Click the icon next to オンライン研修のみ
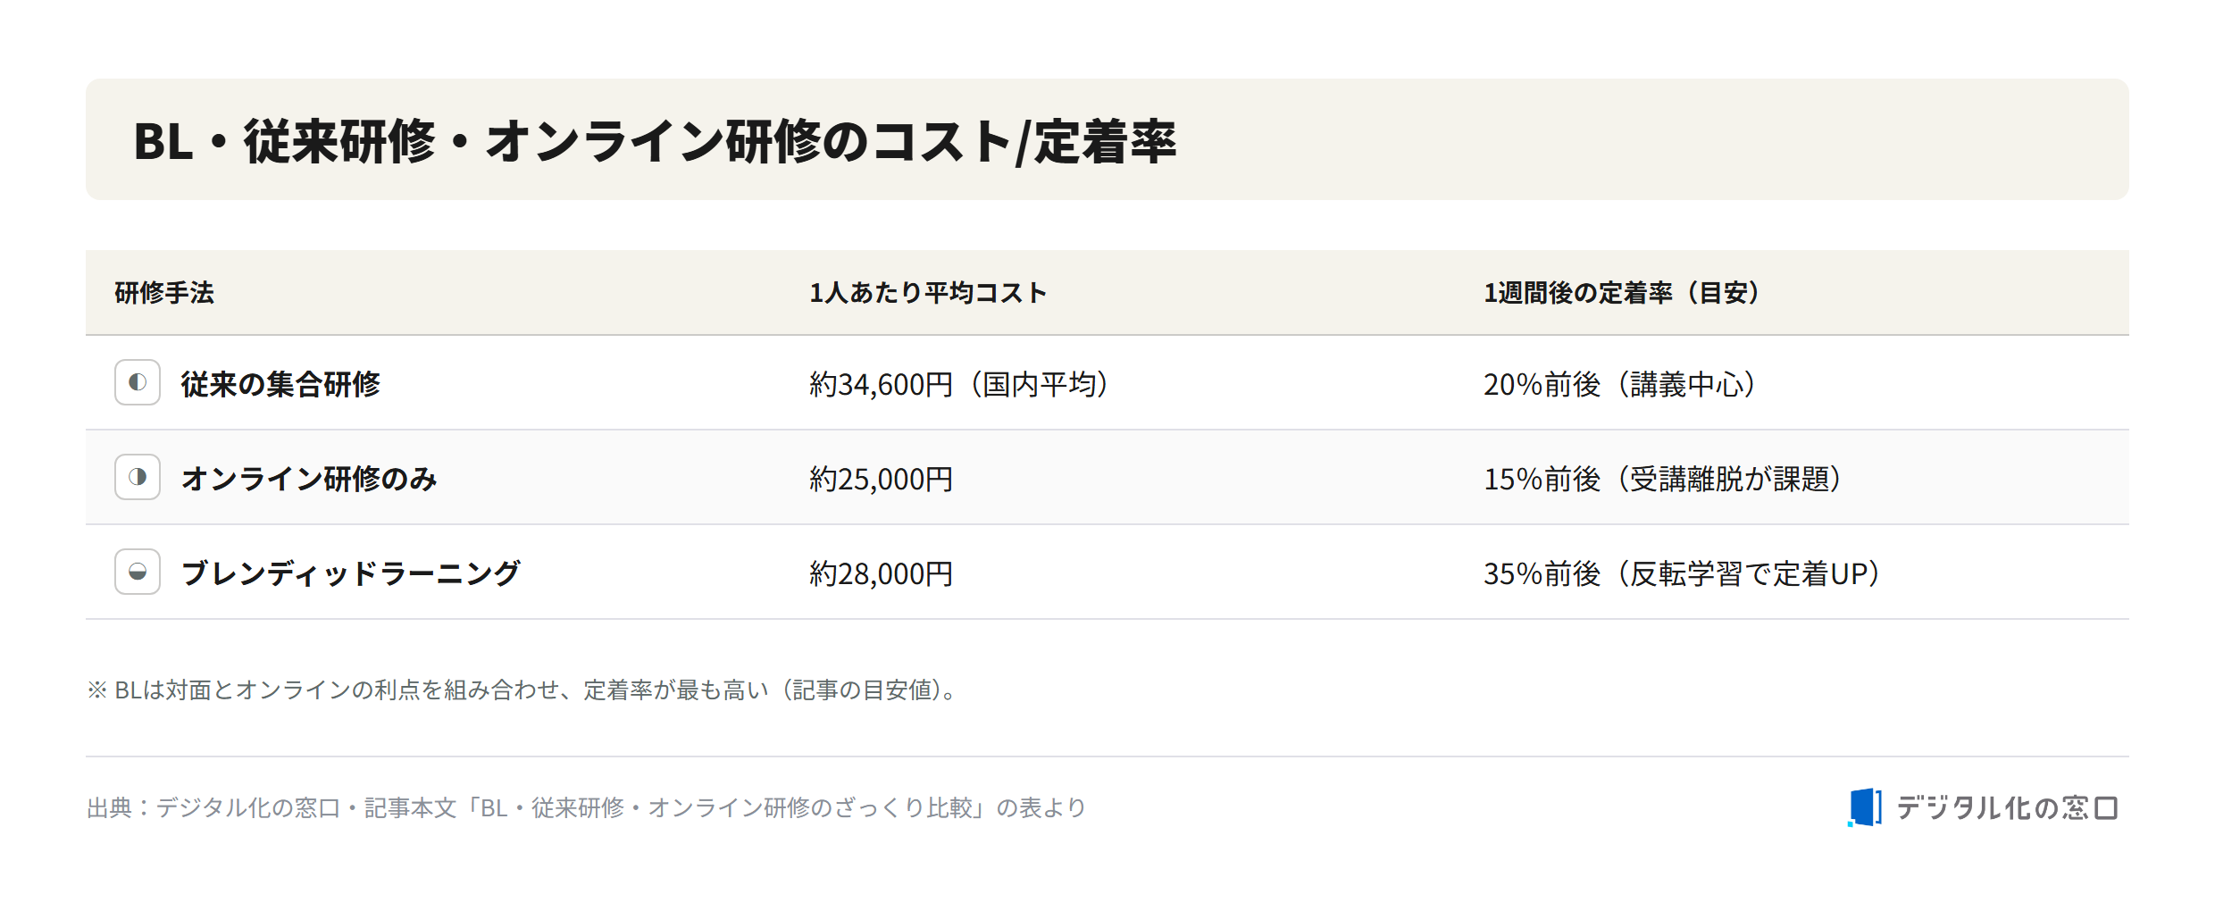Viewport: 2215px width, 911px height. [x=138, y=477]
